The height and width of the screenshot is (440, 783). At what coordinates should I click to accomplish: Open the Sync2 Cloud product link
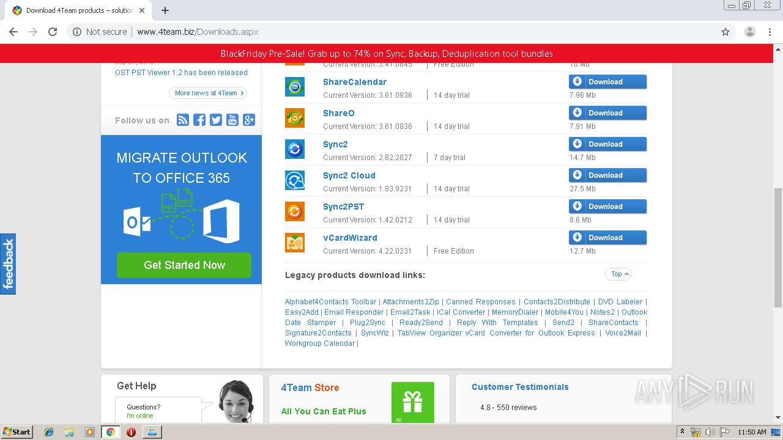click(349, 175)
